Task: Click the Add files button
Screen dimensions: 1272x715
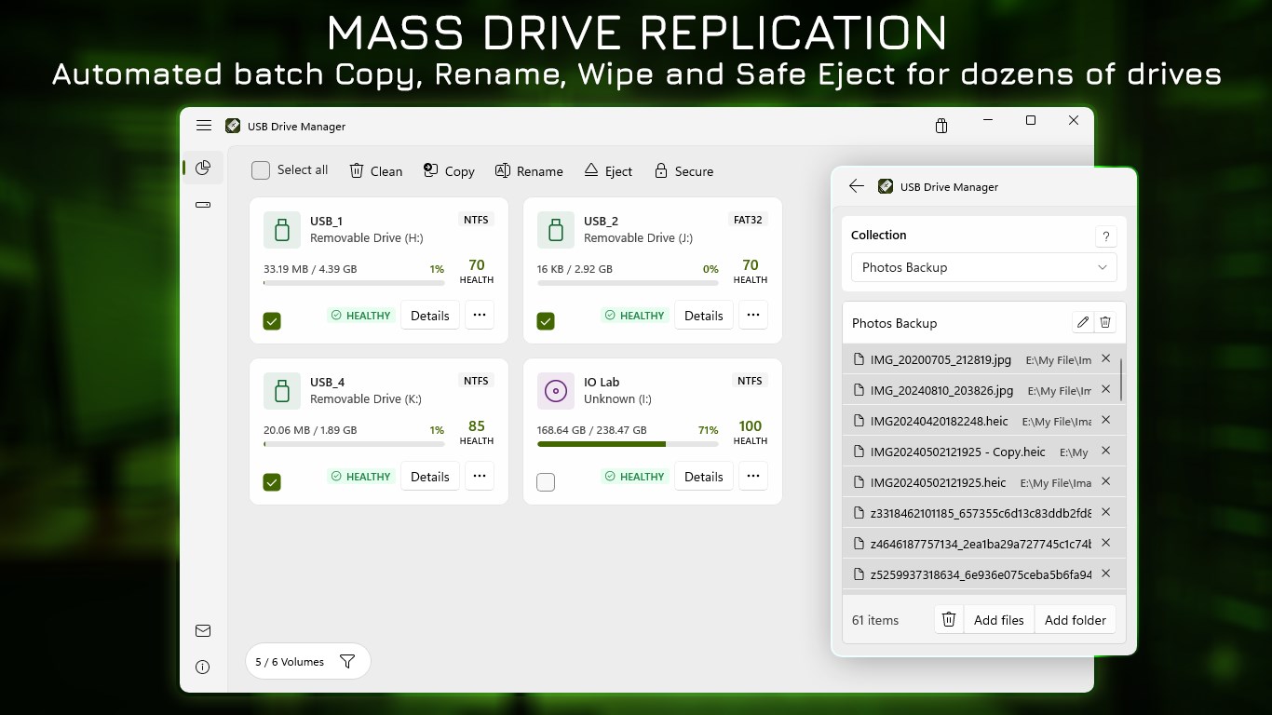Action: (x=999, y=620)
